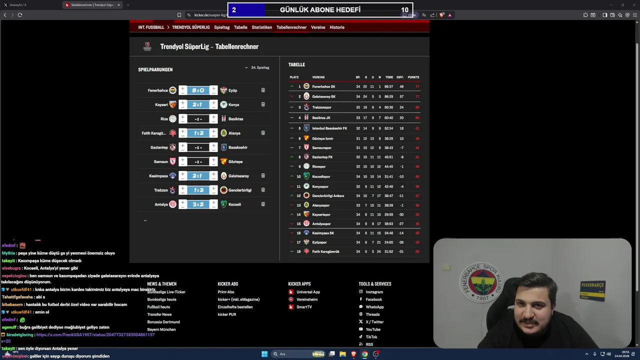Increase Gaziantep home goals with plus
Viewport: 640px width, 360px height.
tap(182, 146)
